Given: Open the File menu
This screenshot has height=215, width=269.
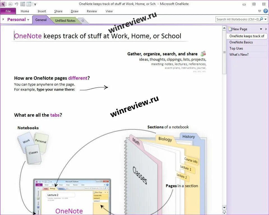Looking at the screenshot, I should click(x=8, y=11).
